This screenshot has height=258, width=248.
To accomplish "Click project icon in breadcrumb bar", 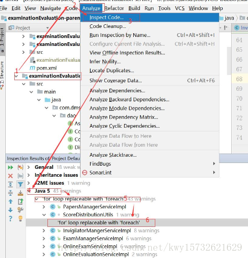I will (4, 18).
